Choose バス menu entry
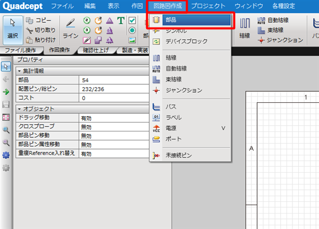 tap(191, 107)
